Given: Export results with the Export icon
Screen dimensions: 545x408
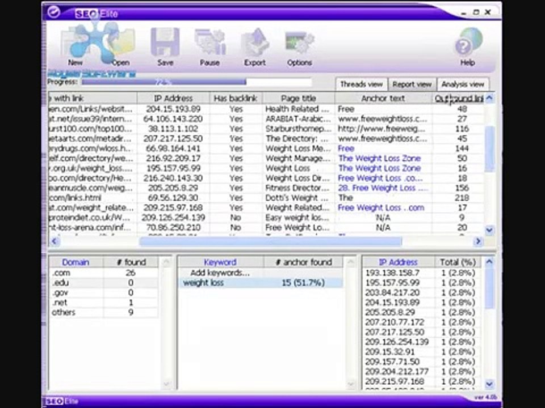Looking at the screenshot, I should [x=255, y=47].
